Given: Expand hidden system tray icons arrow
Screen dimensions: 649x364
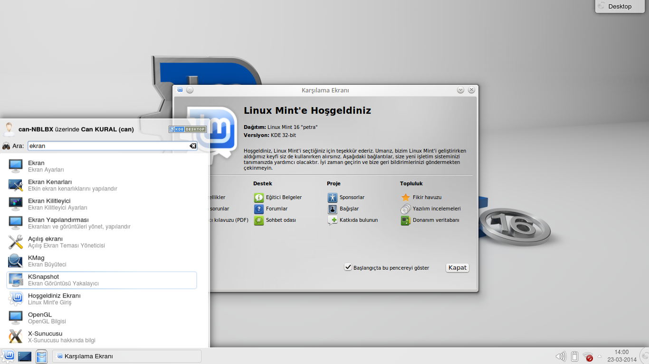Looking at the screenshot, I should coord(600,357).
